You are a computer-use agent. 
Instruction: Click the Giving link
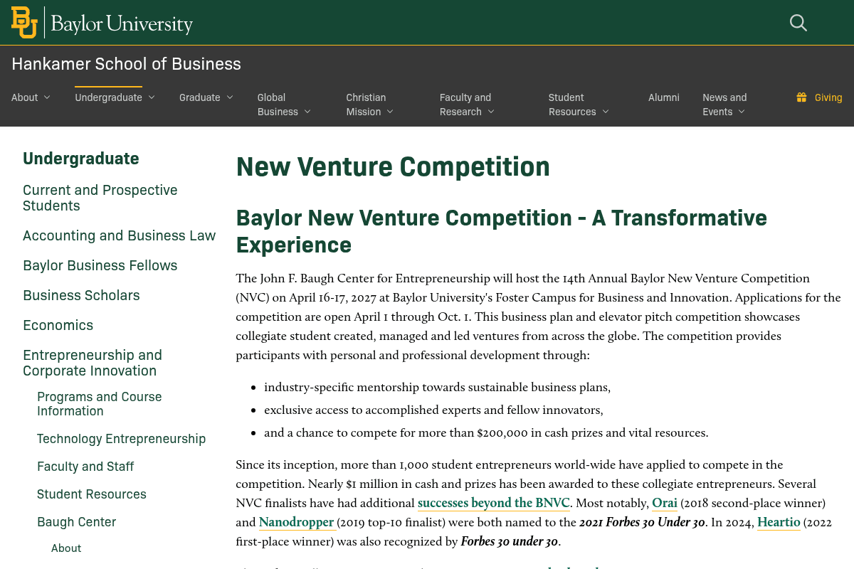[x=828, y=97]
